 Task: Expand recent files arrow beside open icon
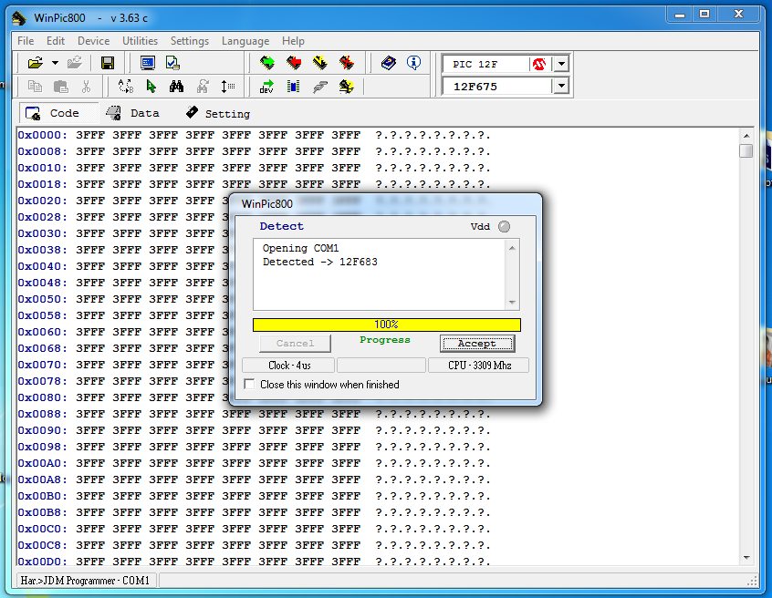coord(55,63)
